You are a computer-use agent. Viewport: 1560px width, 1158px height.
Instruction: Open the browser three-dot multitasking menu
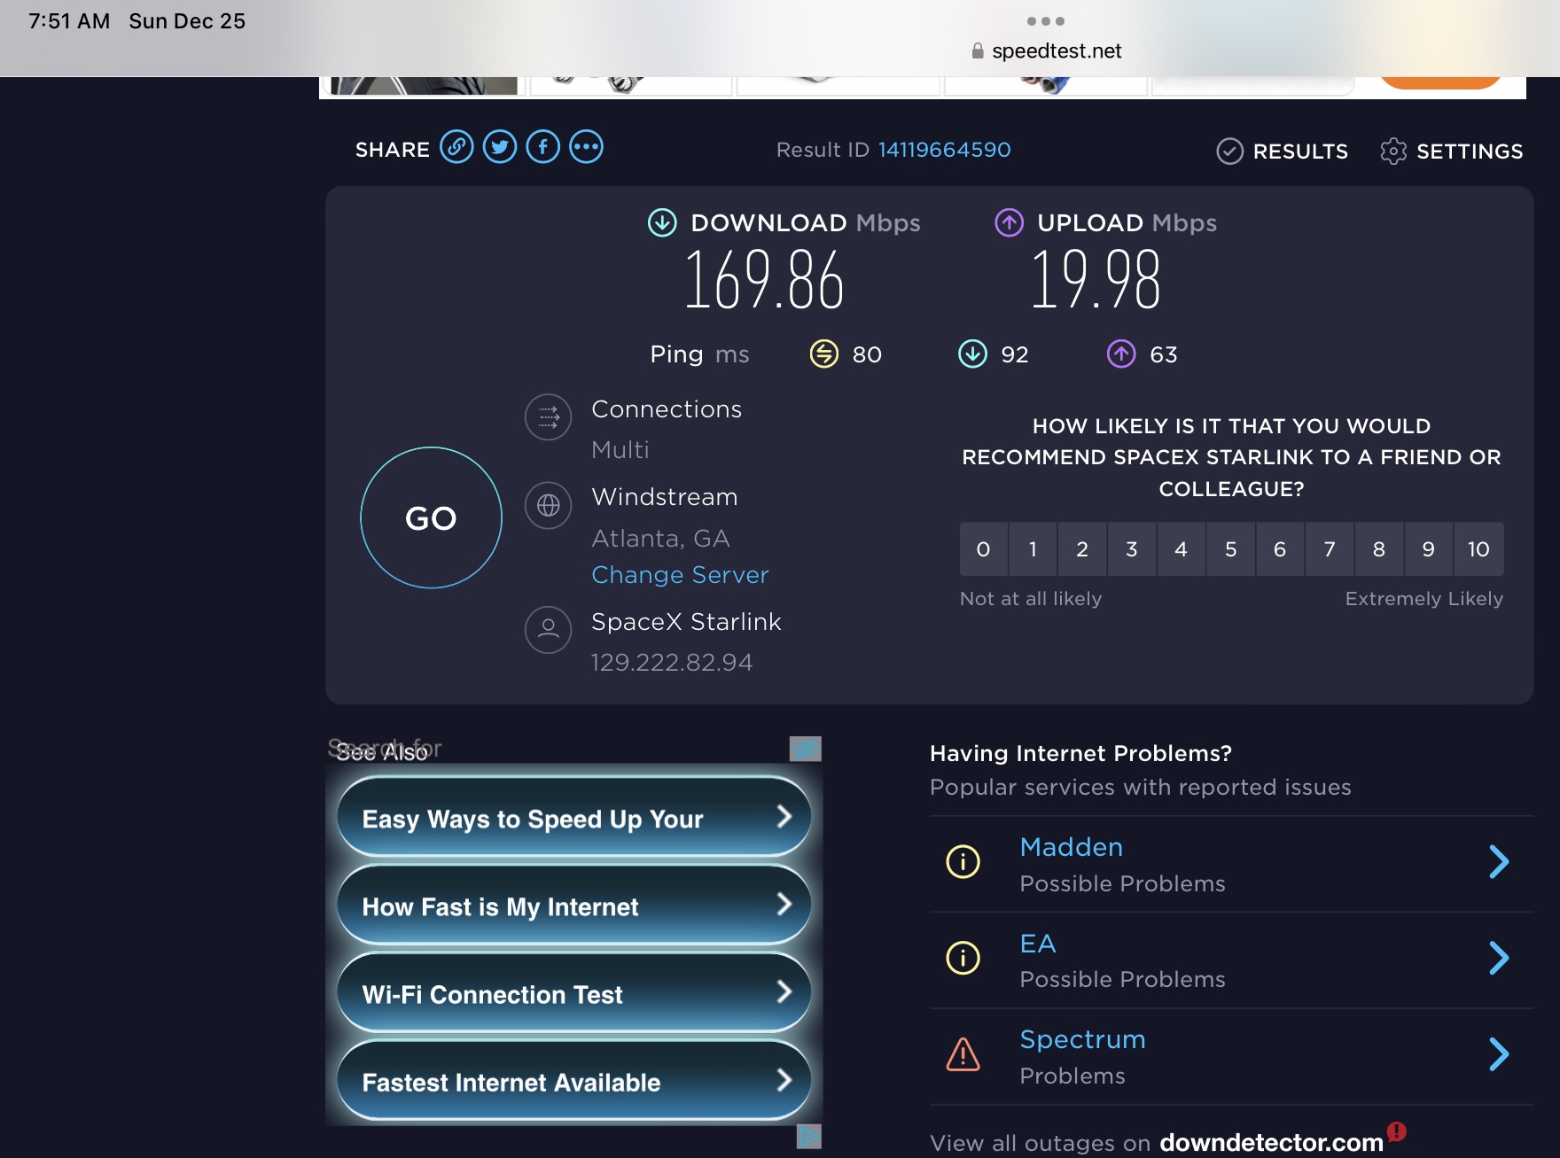click(1046, 21)
